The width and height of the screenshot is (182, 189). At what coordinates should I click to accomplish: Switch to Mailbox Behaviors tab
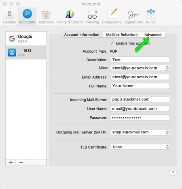coord(122,35)
